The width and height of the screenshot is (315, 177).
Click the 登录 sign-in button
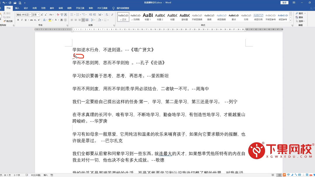coord(284,2)
